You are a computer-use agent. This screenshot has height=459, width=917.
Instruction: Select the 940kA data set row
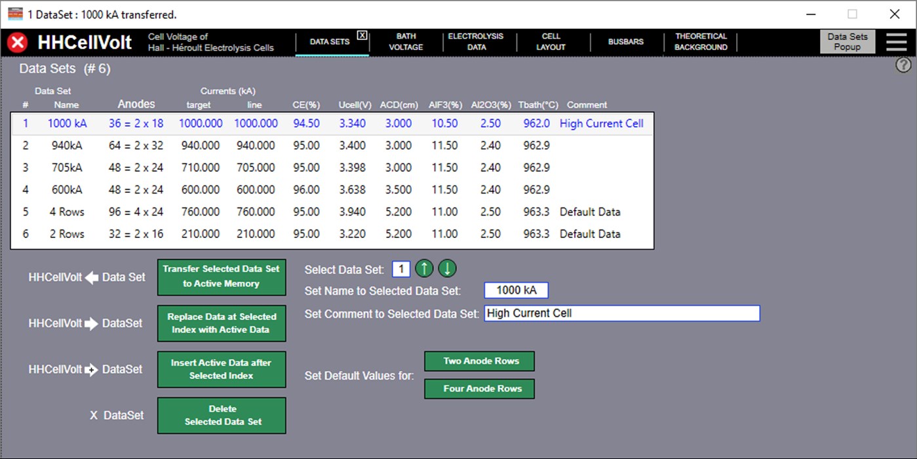coord(262,145)
